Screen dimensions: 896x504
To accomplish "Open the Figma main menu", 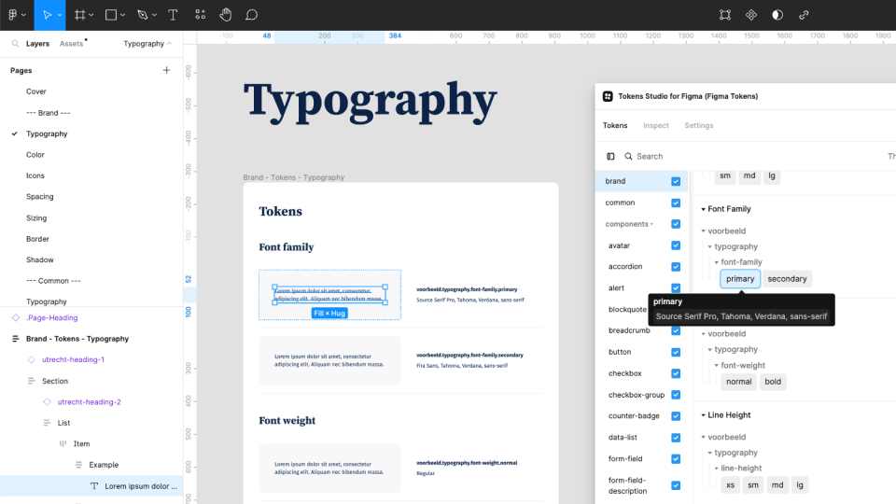I will pos(12,15).
